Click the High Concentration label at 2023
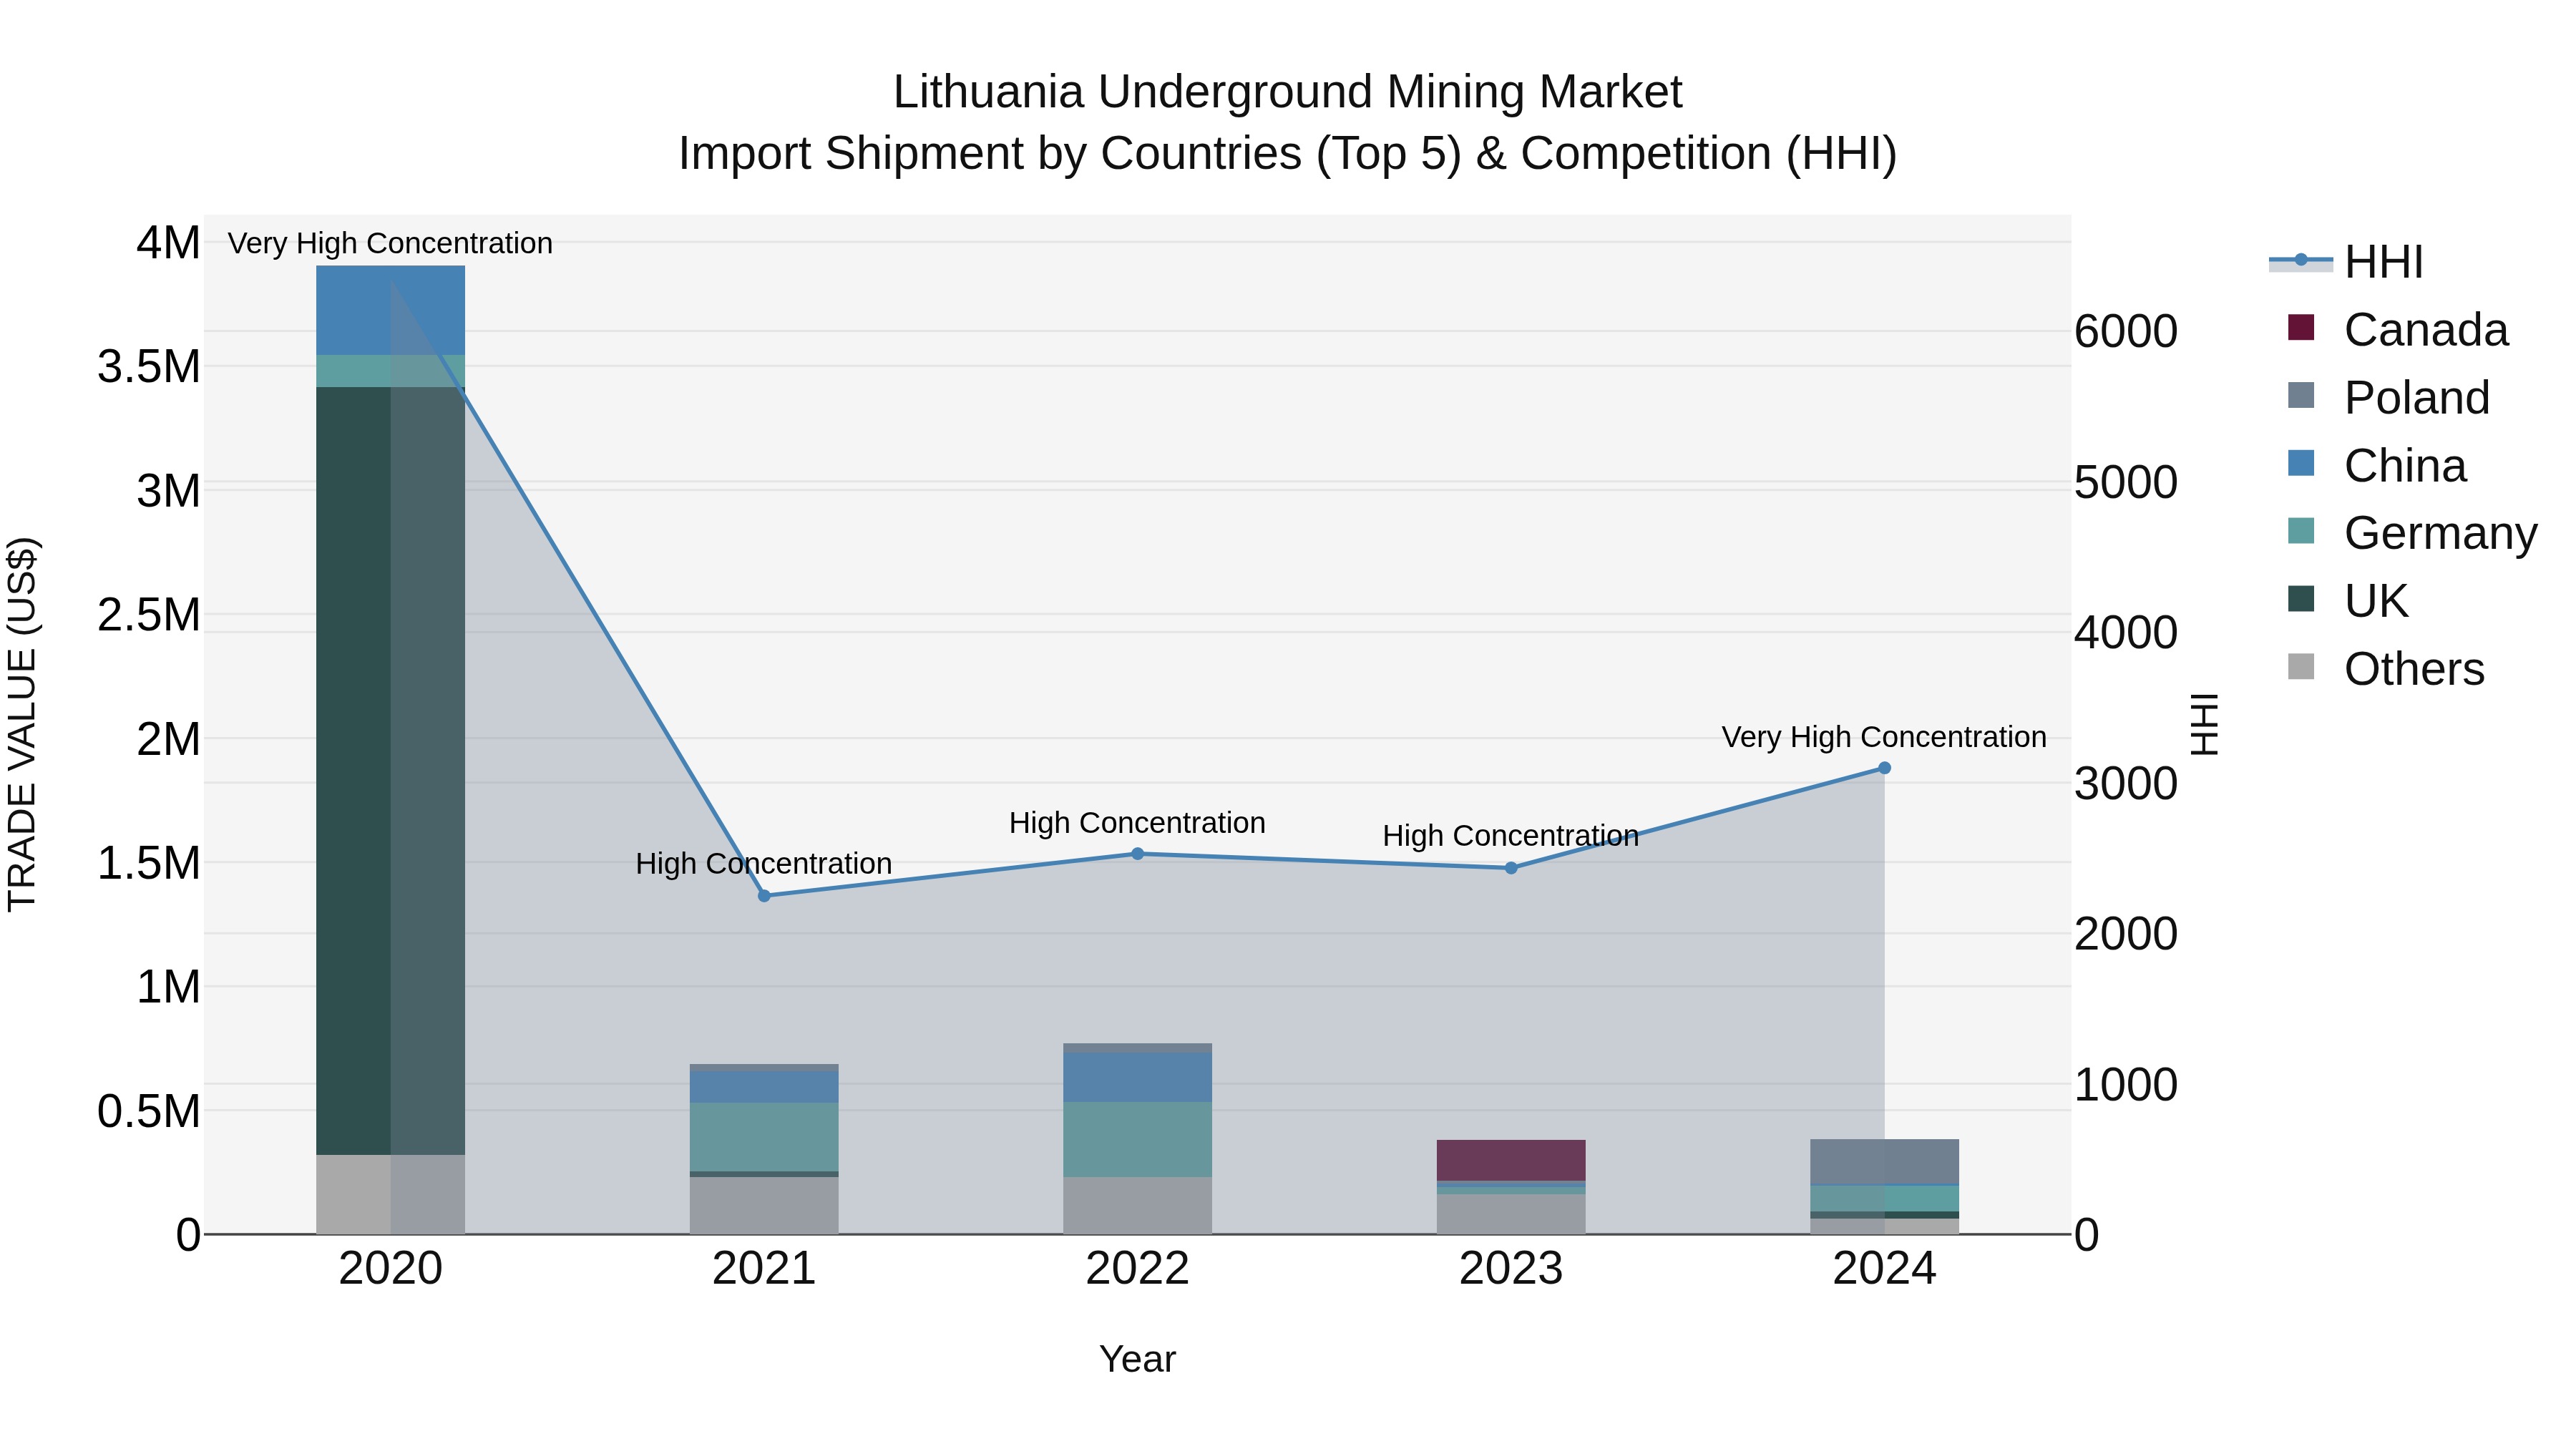Viewport: 2576px width, 1449px height. [x=1511, y=835]
